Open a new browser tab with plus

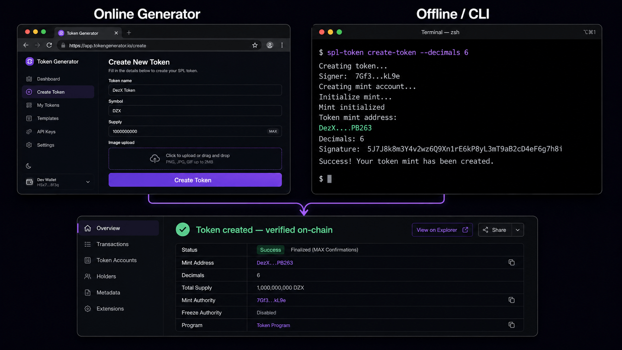(x=129, y=33)
